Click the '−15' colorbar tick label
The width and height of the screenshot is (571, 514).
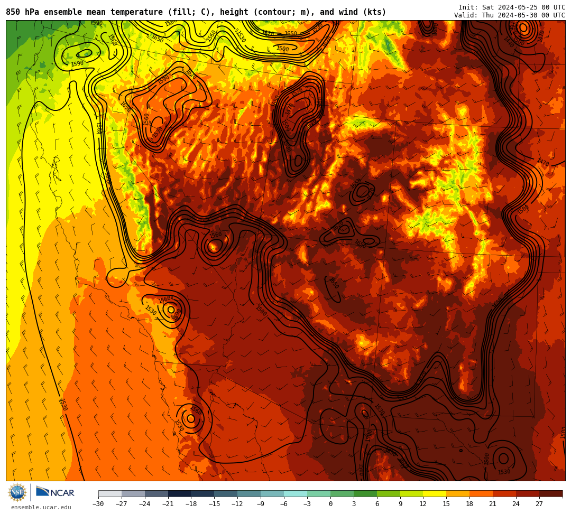(215, 504)
